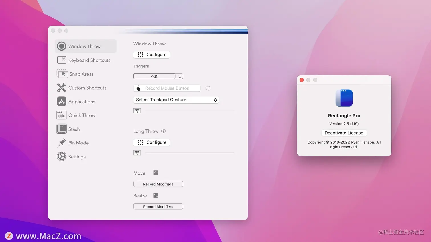The height and width of the screenshot is (242, 431).
Task: Show info for Record Mouse Button
Action: click(208, 88)
